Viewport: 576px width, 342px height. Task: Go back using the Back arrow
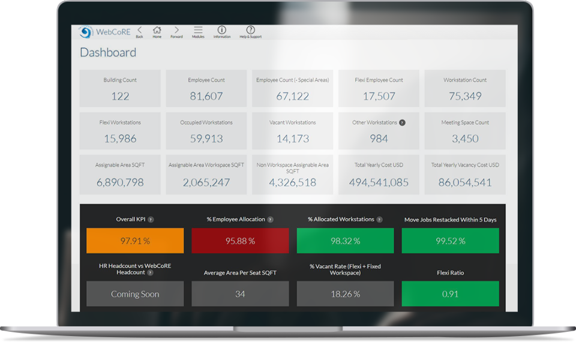click(x=140, y=32)
